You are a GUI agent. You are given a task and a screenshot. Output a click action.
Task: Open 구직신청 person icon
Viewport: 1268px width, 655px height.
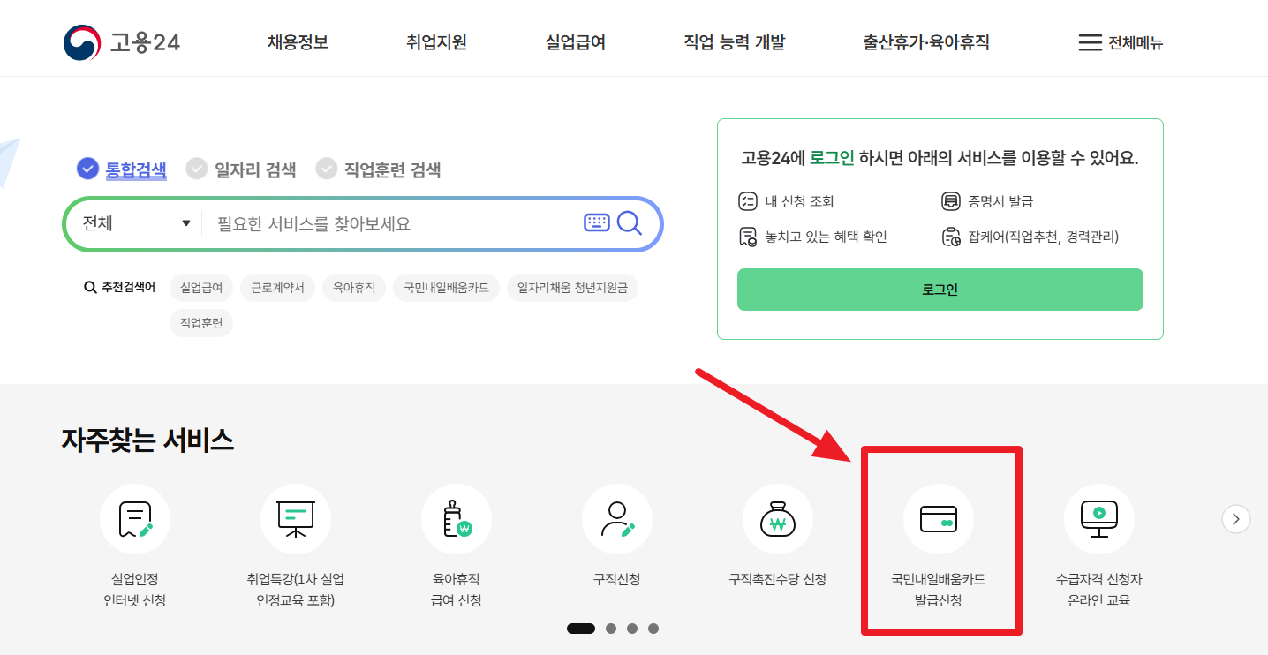click(617, 519)
